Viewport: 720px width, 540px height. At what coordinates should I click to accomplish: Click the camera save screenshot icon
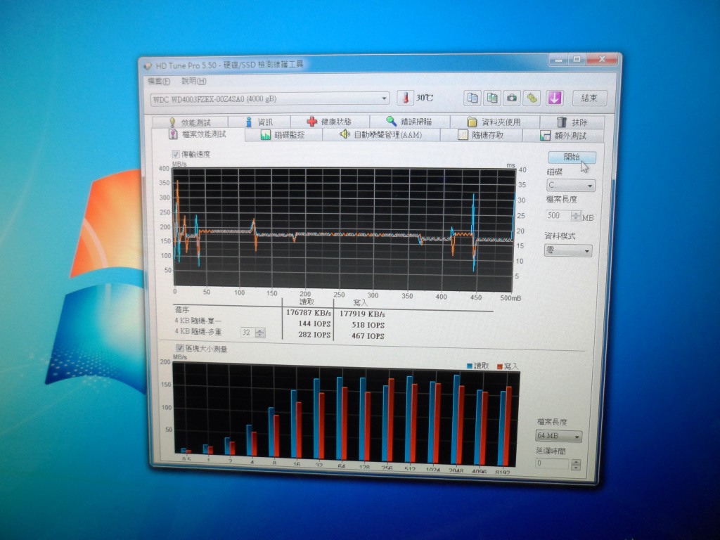pos(512,98)
